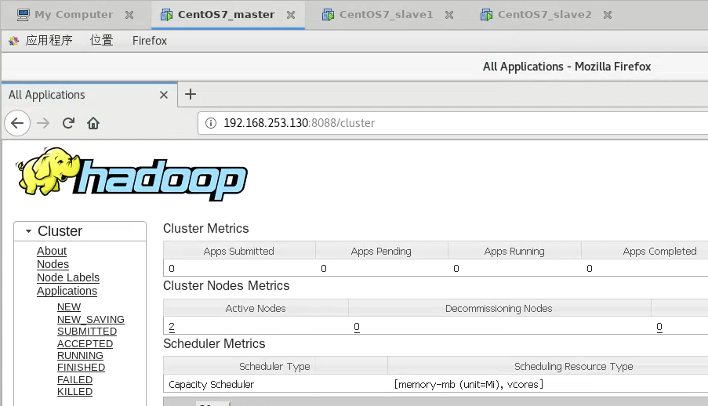This screenshot has width=708, height=406.
Task: Close the CentOS7_slave2 VM tab
Action: tap(608, 15)
